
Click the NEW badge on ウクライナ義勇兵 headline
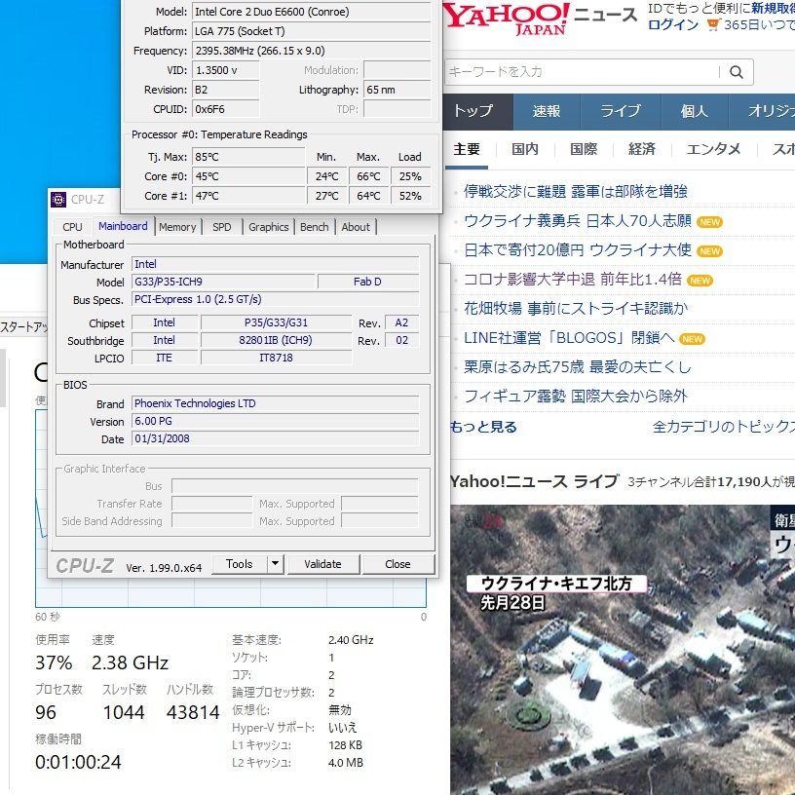709,222
